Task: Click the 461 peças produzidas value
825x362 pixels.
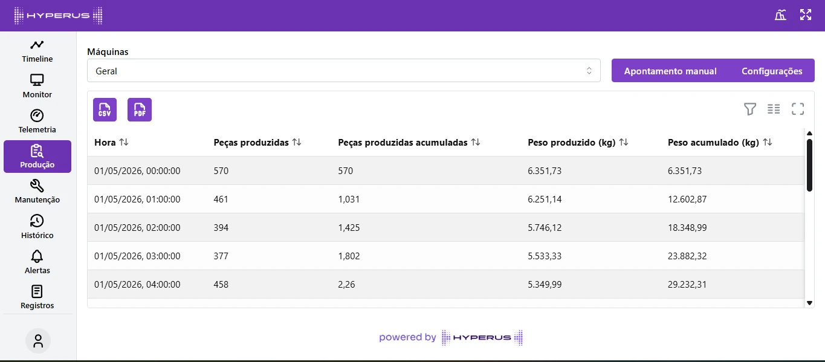Action: (221, 199)
